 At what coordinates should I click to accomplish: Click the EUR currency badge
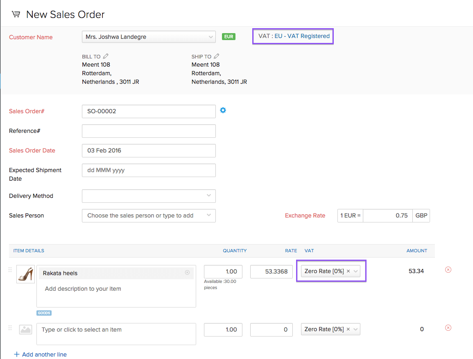[229, 36]
